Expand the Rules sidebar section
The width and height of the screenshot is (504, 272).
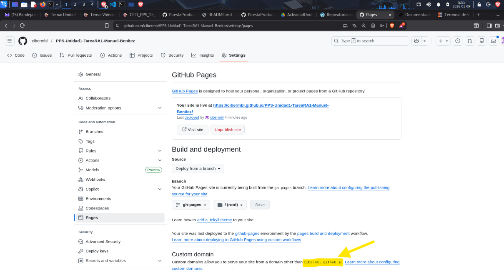pyautogui.click(x=120, y=151)
